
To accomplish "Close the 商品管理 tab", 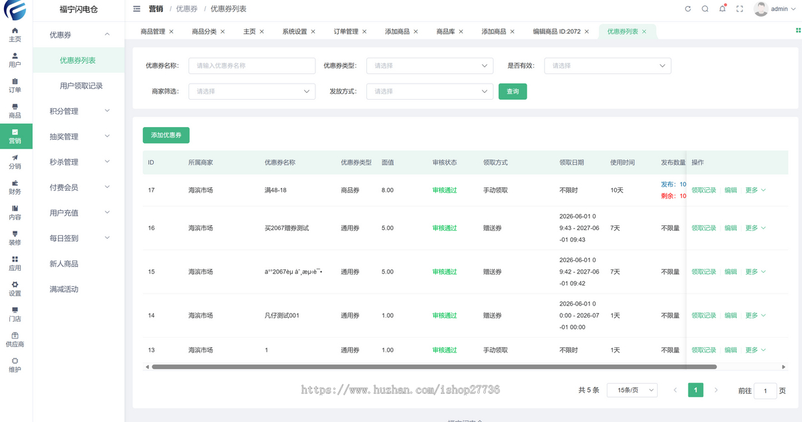I will click(171, 31).
